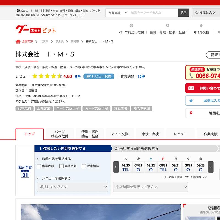
Task: Check the 見積依頼 checkbox
Action: [x=61, y=166]
